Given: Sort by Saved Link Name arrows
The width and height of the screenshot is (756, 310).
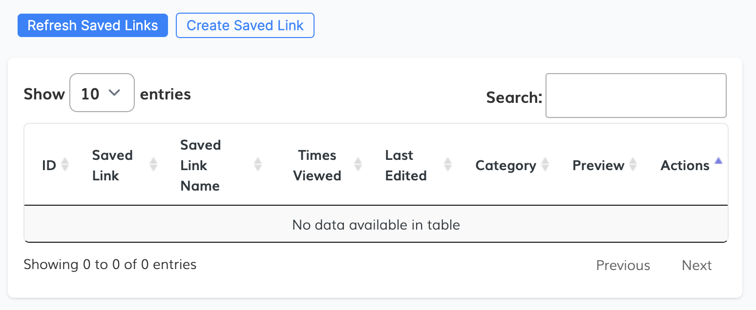Looking at the screenshot, I should [258, 165].
